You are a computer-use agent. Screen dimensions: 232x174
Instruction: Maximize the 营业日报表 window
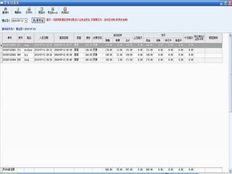click(226, 3)
